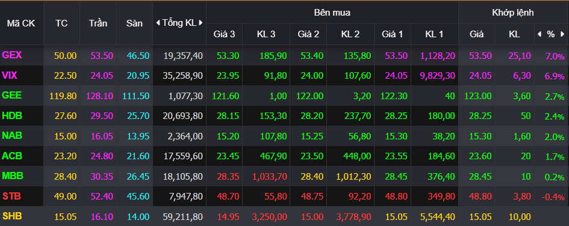Viewport: 569px width, 226px height.
Task: Click right arrow beside % column header
Action: coord(563,34)
